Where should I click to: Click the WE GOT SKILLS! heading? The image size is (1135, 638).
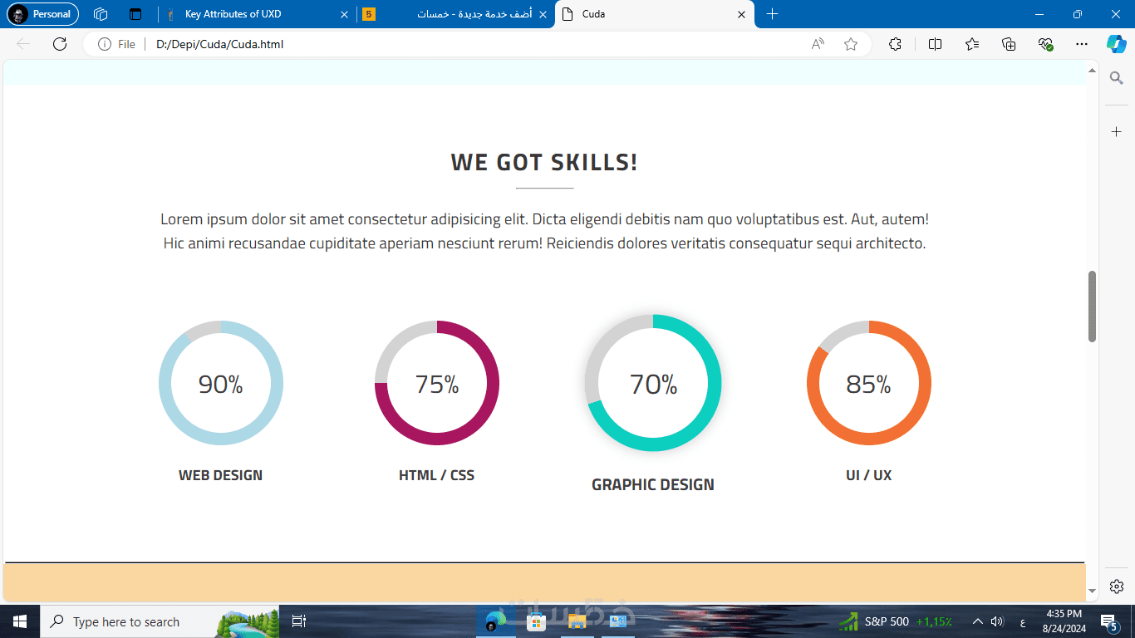544,162
